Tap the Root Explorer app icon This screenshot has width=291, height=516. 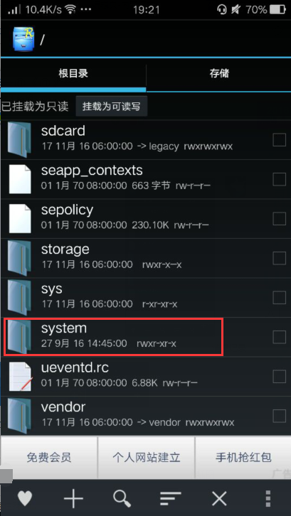[x=23, y=39]
